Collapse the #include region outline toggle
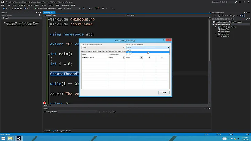 (49, 19)
